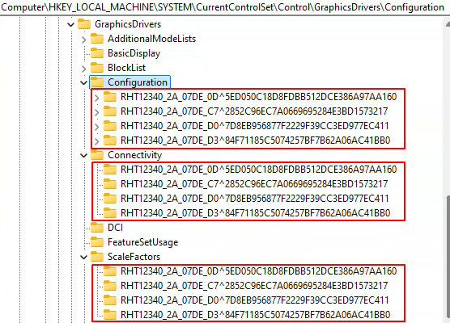
Task: Click the BlockList folder icon
Action: point(97,68)
